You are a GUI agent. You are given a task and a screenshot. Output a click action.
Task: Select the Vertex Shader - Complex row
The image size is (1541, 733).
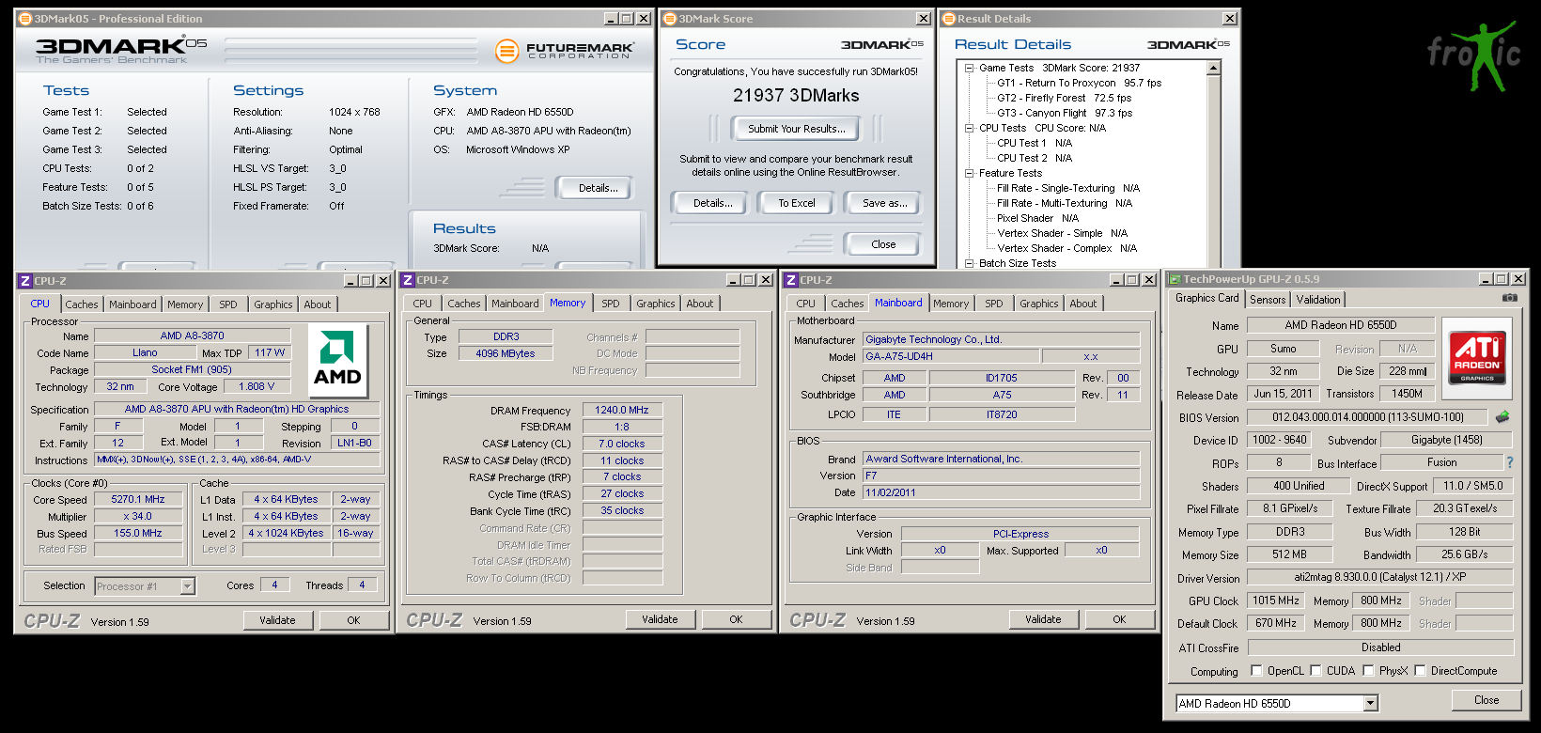pyautogui.click(x=1066, y=248)
